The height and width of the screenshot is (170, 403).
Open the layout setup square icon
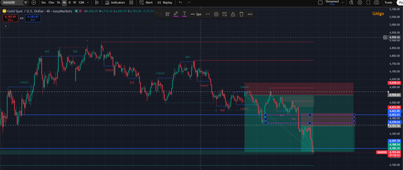click(x=320, y=2)
